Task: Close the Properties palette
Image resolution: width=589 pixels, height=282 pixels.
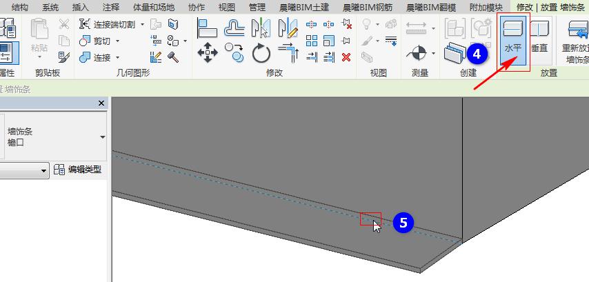Action: (101, 103)
